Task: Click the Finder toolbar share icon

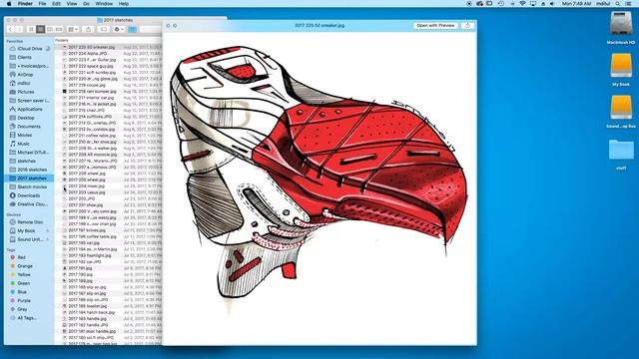Action: point(89,29)
